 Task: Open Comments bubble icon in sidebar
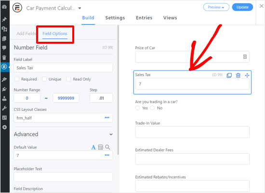tap(4, 48)
